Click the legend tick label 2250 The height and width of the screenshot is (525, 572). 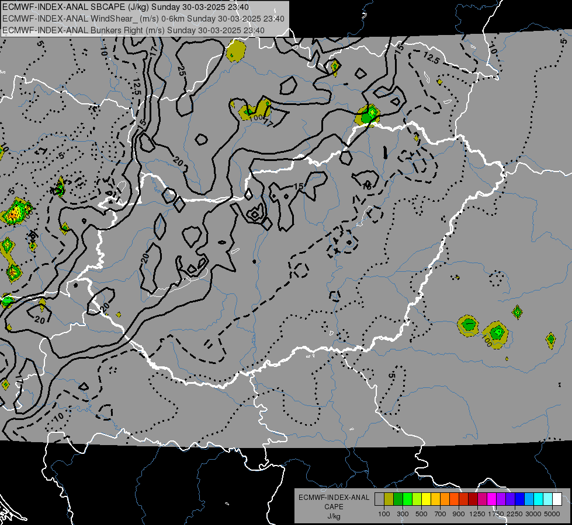(514, 514)
